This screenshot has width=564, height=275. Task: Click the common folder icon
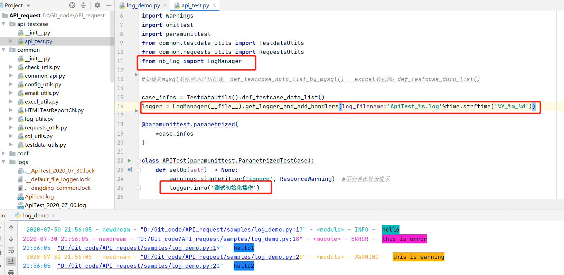pos(12,50)
